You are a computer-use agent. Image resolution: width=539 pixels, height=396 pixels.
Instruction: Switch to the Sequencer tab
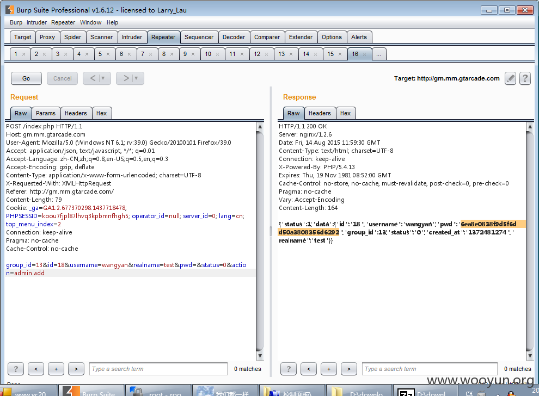click(x=199, y=37)
